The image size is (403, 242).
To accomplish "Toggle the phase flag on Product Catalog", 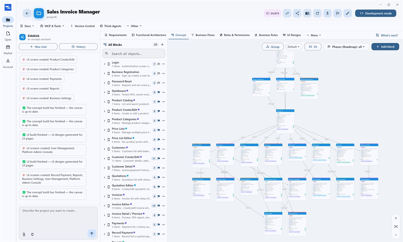I will pos(159,102).
